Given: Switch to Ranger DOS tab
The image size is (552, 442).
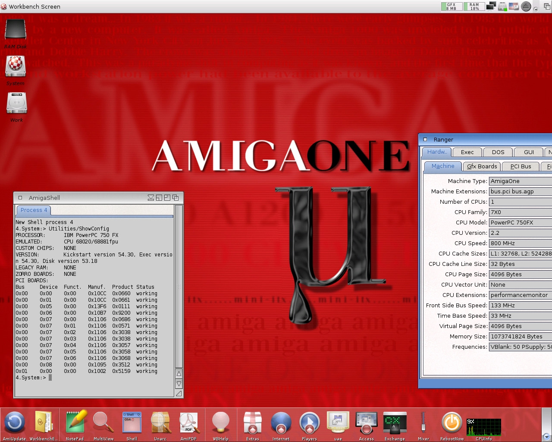Looking at the screenshot, I should (498, 152).
